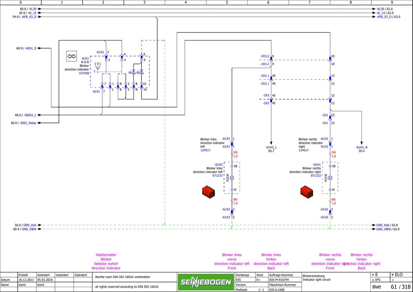Click part number 124517 under Blinker links
Image resolution: width=413 pixels, height=292 pixels.
pyautogui.click(x=205, y=150)
